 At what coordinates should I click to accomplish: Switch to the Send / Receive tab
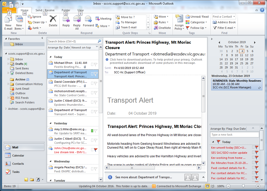(45, 10)
